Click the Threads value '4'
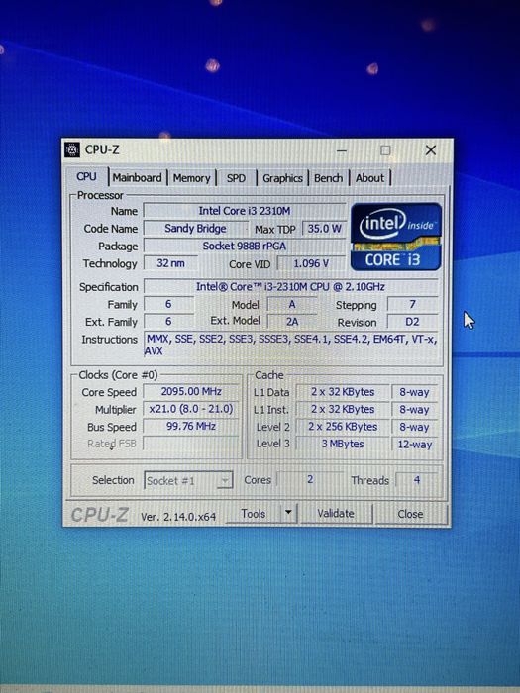520x693 pixels. coord(417,480)
